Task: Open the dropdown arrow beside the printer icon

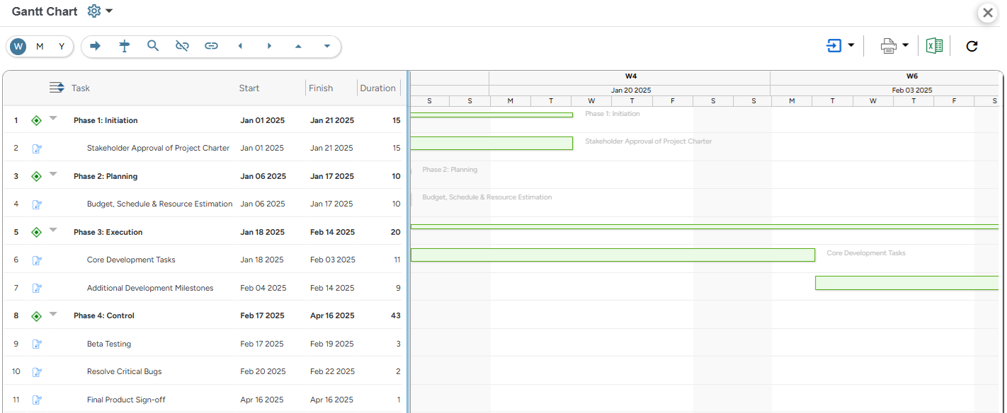Action: click(x=906, y=46)
